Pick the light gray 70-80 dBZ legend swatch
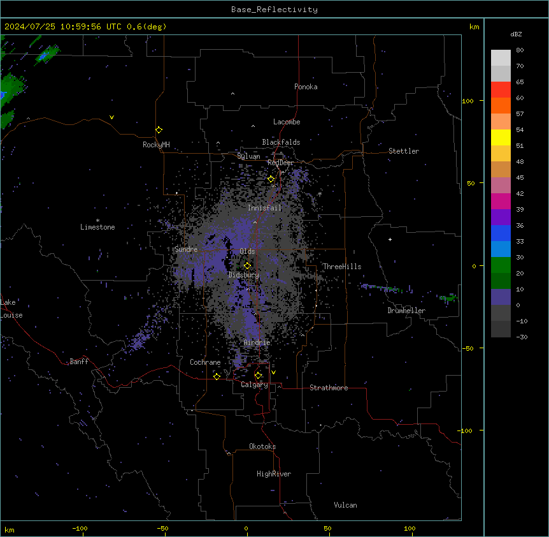The width and height of the screenshot is (549, 537). (501, 58)
